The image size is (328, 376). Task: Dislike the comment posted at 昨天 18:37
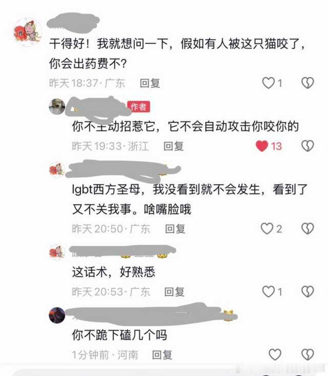tap(307, 83)
